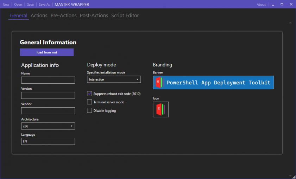Close the Master Wrapper window
The width and height of the screenshot is (296, 179).
[291, 5]
